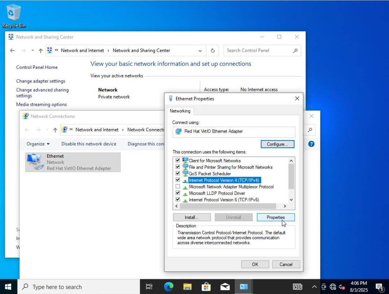
Task: Uncheck Client for Microsoft Networks
Action: point(178,160)
